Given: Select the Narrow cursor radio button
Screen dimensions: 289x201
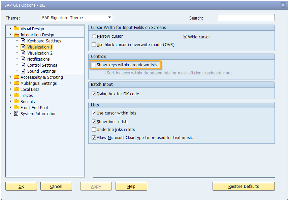Looking at the screenshot, I should [94, 36].
